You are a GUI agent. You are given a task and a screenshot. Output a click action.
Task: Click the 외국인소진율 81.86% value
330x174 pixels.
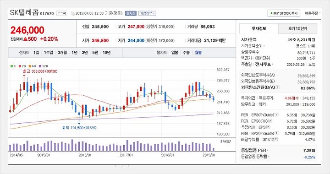point(308,88)
